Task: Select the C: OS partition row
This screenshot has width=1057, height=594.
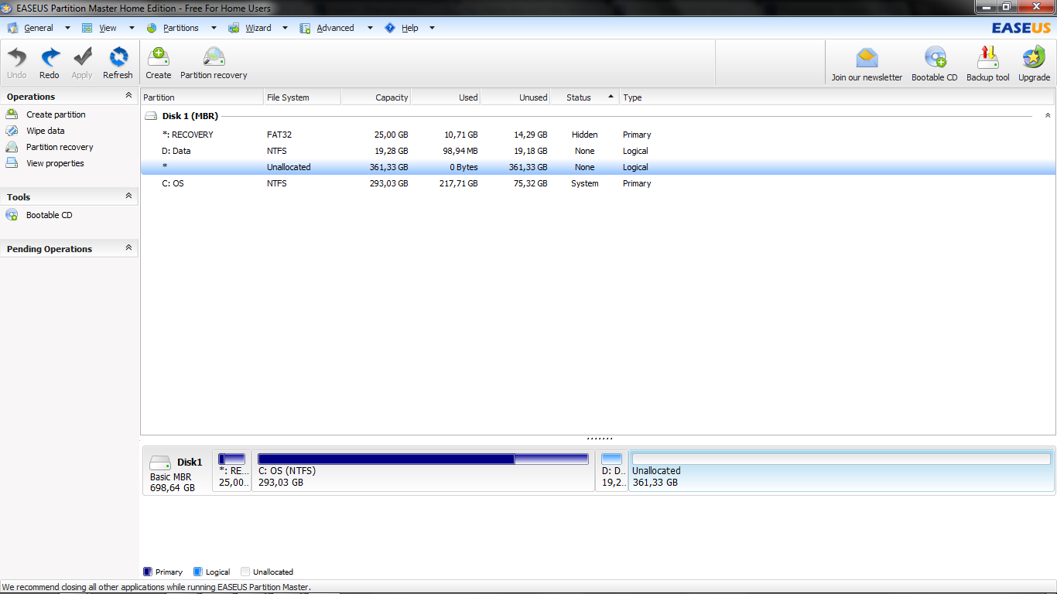Action: 597,183
